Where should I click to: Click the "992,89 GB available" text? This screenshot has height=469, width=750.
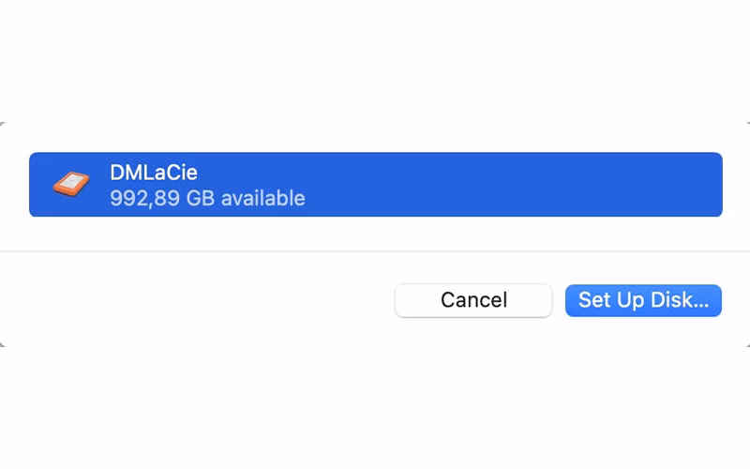207,198
